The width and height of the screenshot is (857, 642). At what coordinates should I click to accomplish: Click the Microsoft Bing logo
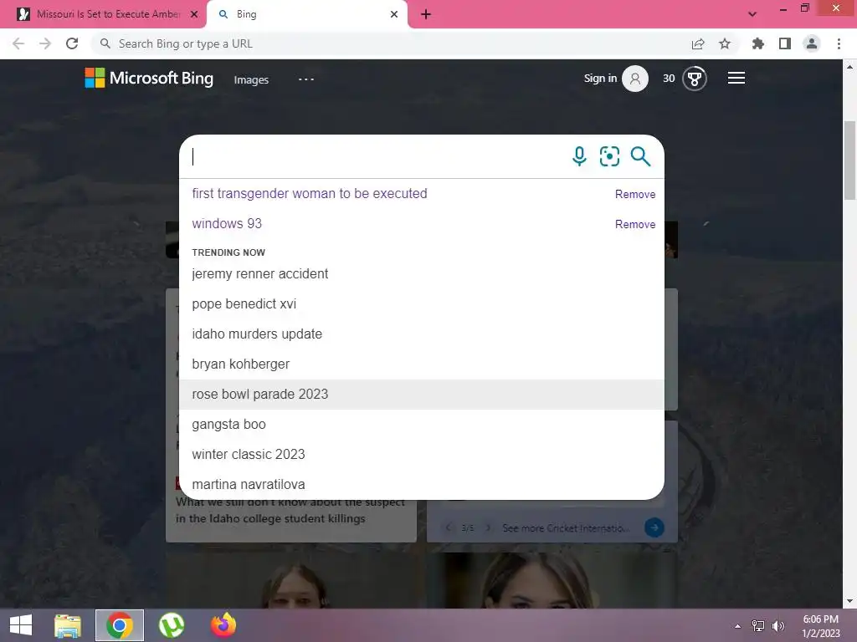pyautogui.click(x=149, y=78)
